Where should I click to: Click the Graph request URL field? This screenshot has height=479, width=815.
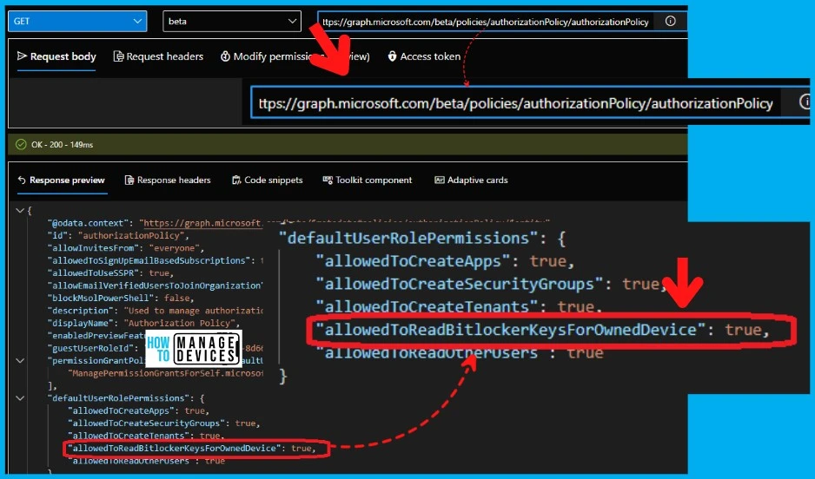coord(486,22)
